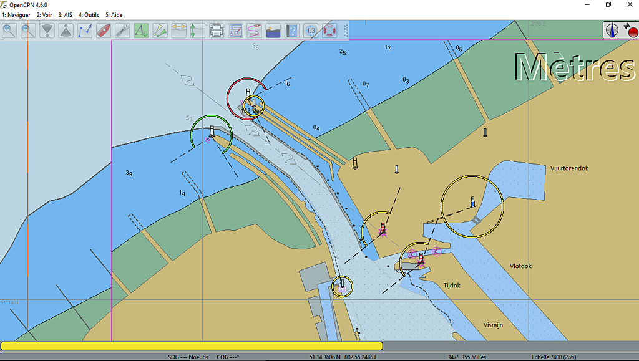639x361 pixels.
Task: Click depth sounding 5.7 near green light
Action: (189, 118)
